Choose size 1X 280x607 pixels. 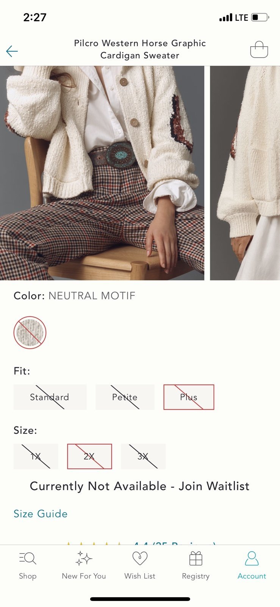point(36,456)
